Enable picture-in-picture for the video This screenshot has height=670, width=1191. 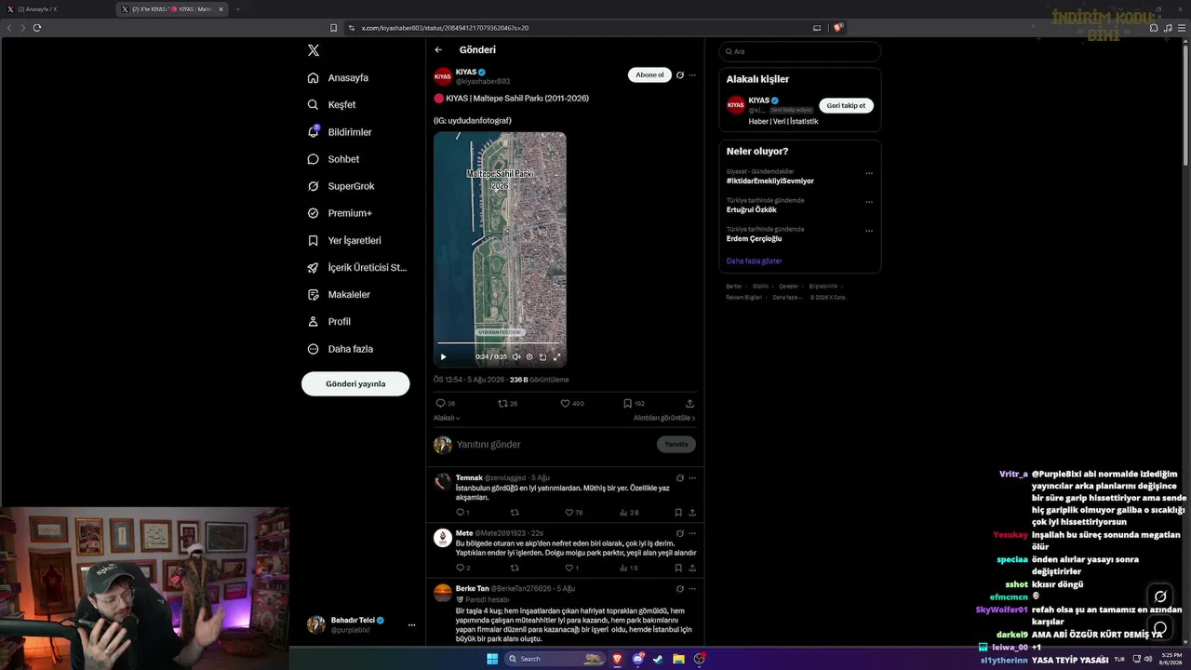[x=543, y=356]
